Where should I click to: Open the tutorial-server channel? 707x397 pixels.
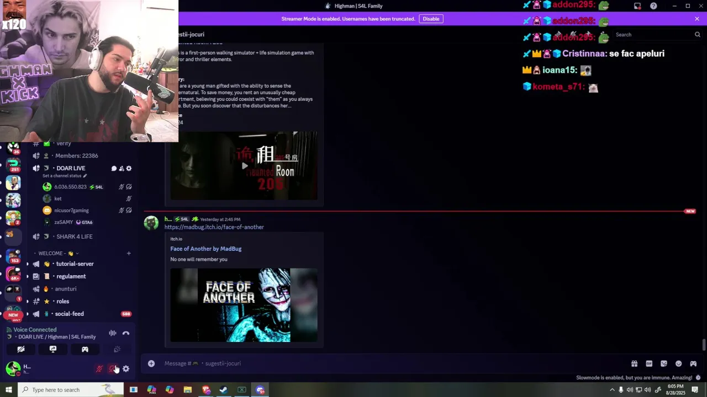[75, 264]
